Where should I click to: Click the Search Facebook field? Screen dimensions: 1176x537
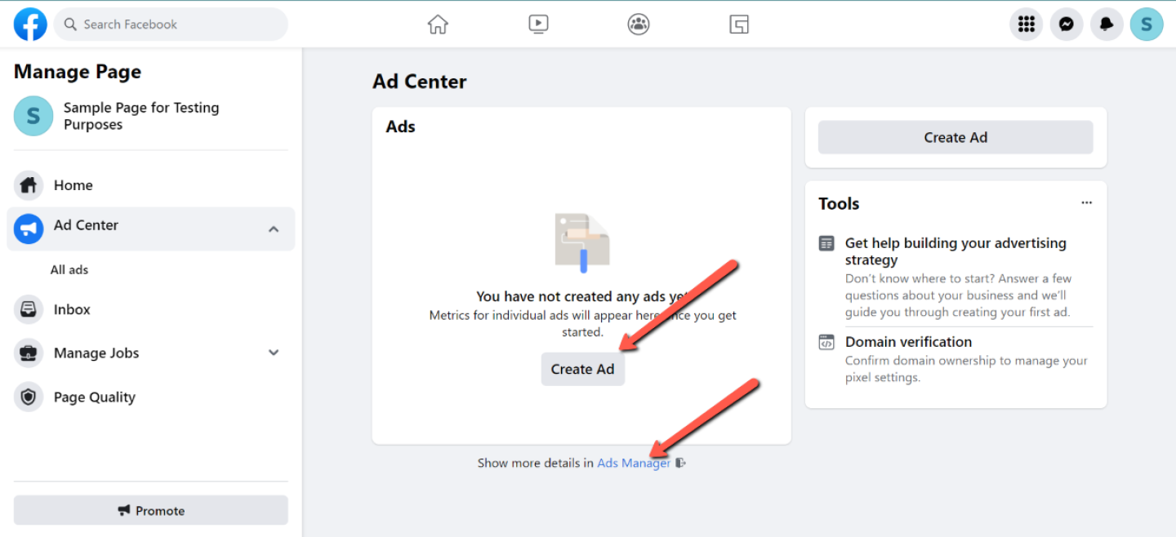pyautogui.click(x=180, y=24)
